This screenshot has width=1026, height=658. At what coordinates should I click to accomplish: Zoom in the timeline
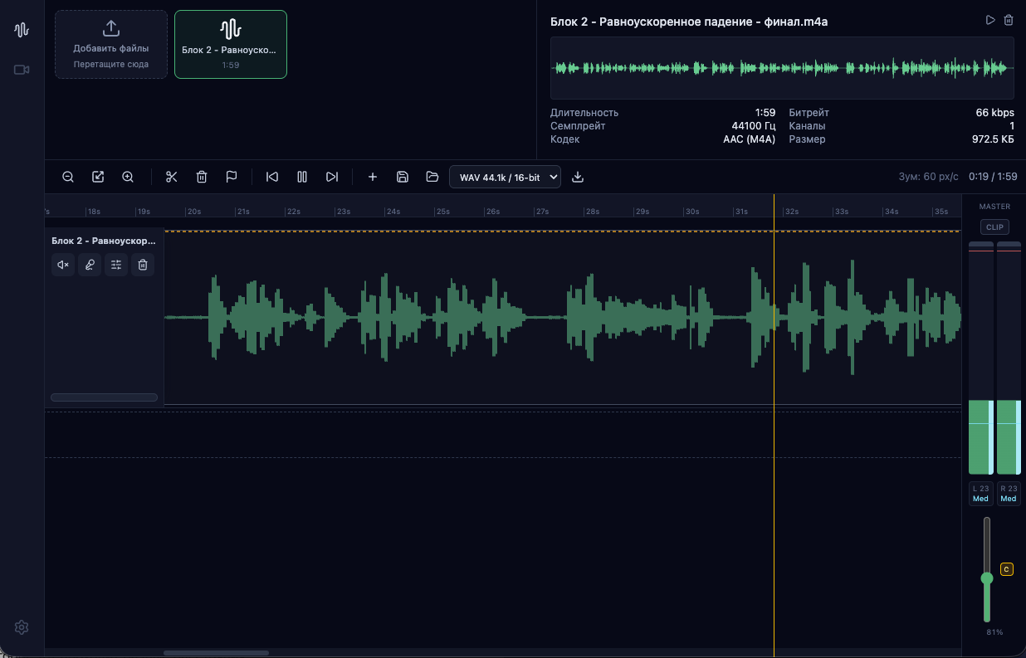[128, 177]
